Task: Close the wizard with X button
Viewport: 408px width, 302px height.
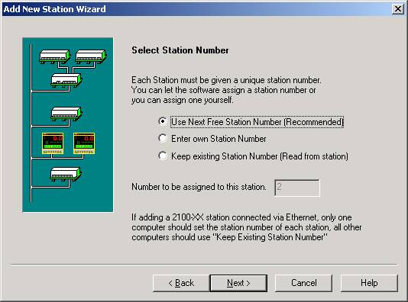Action: tap(398, 9)
